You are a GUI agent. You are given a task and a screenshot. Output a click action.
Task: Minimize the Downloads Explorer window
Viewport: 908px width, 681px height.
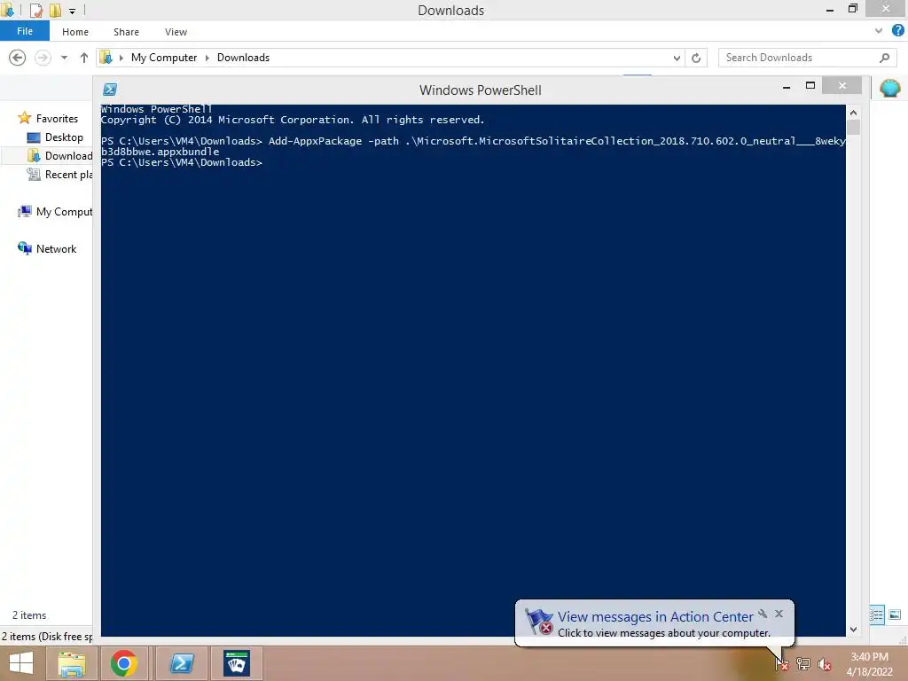[x=830, y=10]
